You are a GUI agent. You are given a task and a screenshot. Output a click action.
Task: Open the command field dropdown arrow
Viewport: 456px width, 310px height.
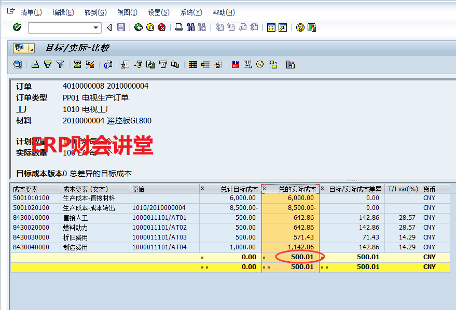96,27
